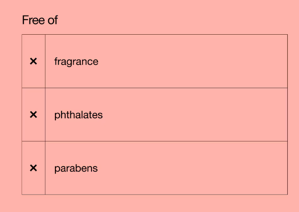This screenshot has width=299, height=212.
Task: Select the fragrance label text
Action: tap(76, 61)
